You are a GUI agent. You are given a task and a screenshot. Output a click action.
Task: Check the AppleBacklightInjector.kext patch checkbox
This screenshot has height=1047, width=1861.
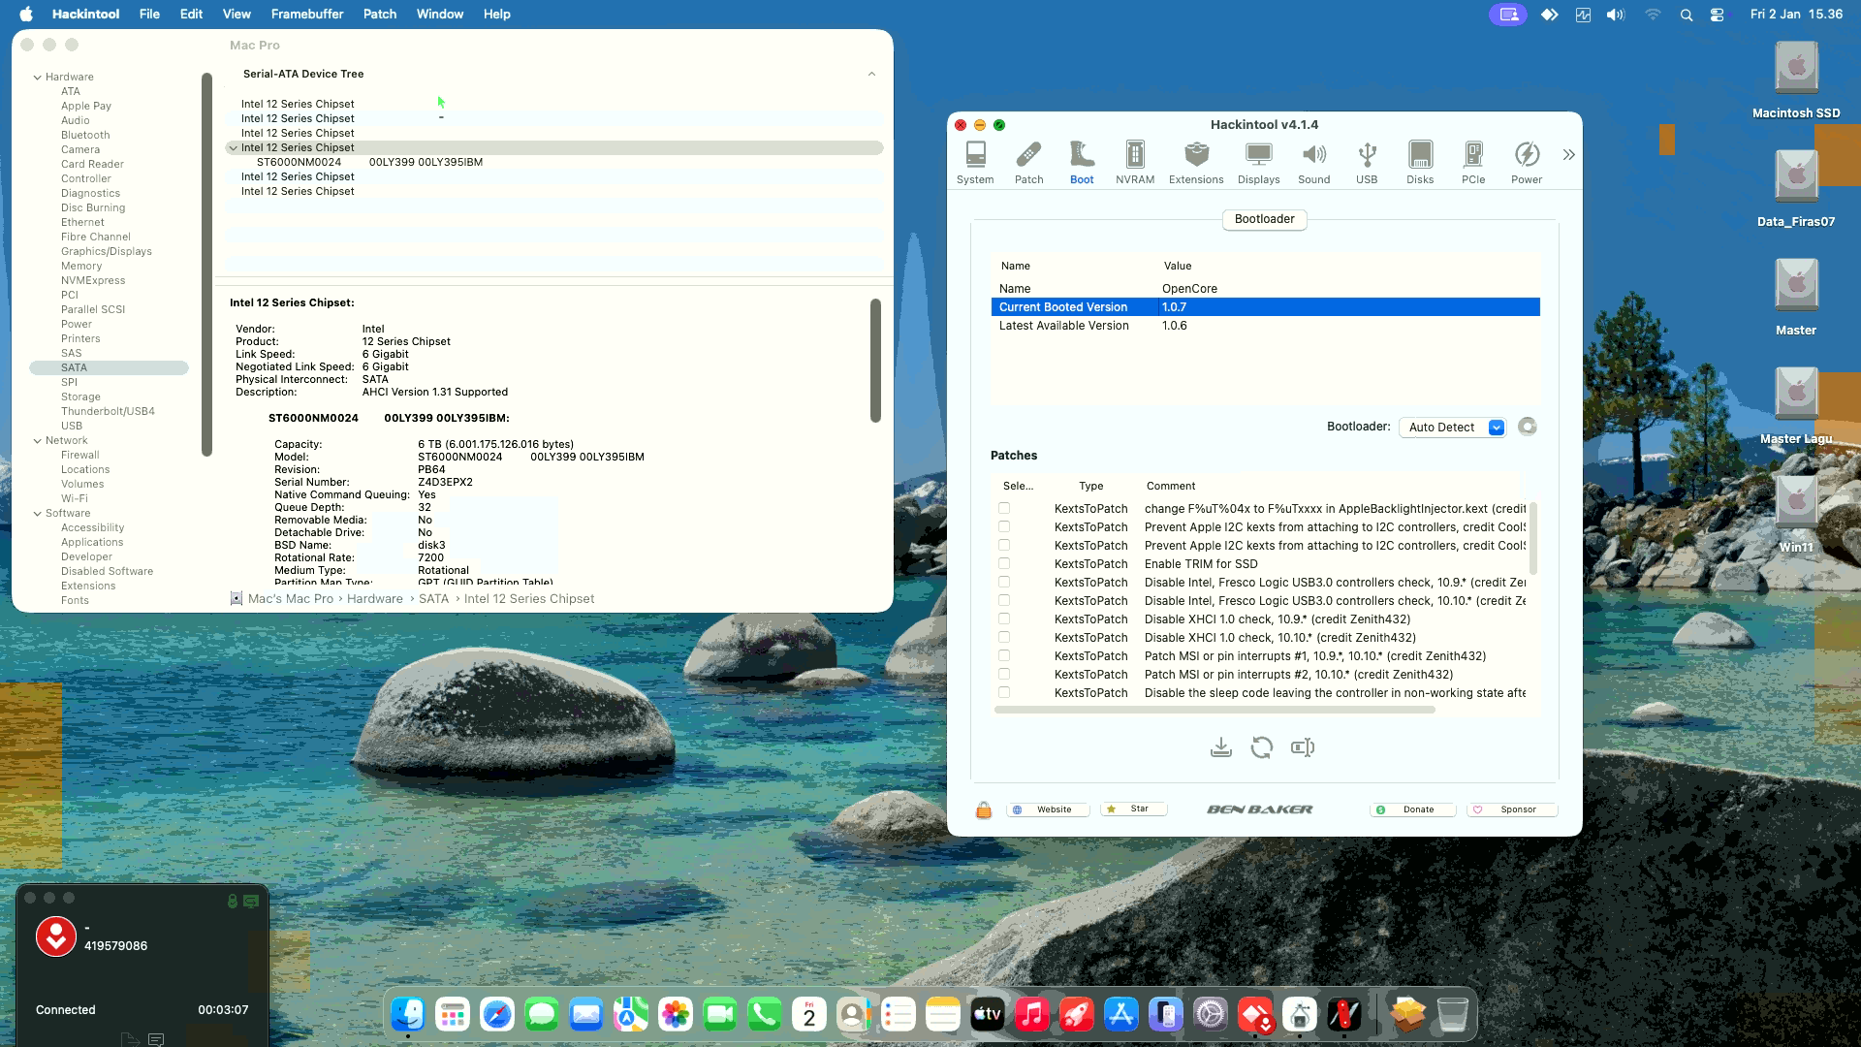tap(1004, 508)
